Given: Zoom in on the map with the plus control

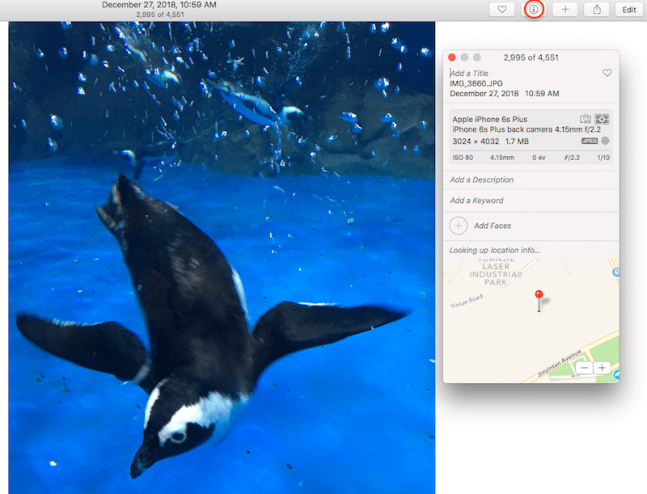Looking at the screenshot, I should pyautogui.click(x=603, y=368).
